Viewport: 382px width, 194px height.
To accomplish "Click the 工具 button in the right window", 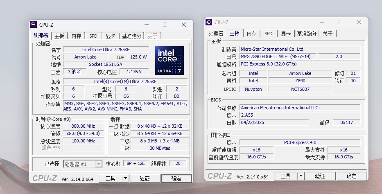I will pyautogui.click(x=285, y=176).
